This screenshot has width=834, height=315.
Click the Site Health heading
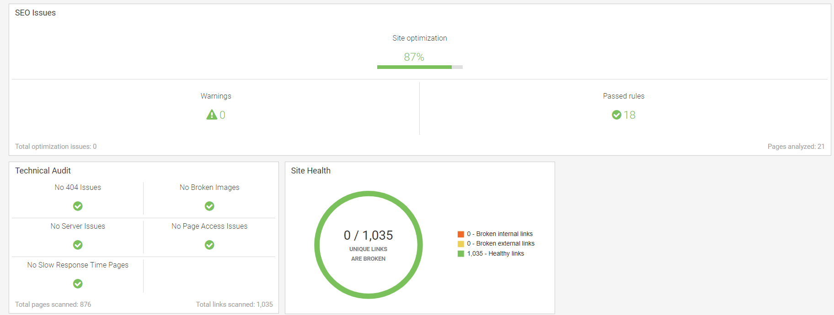point(311,171)
